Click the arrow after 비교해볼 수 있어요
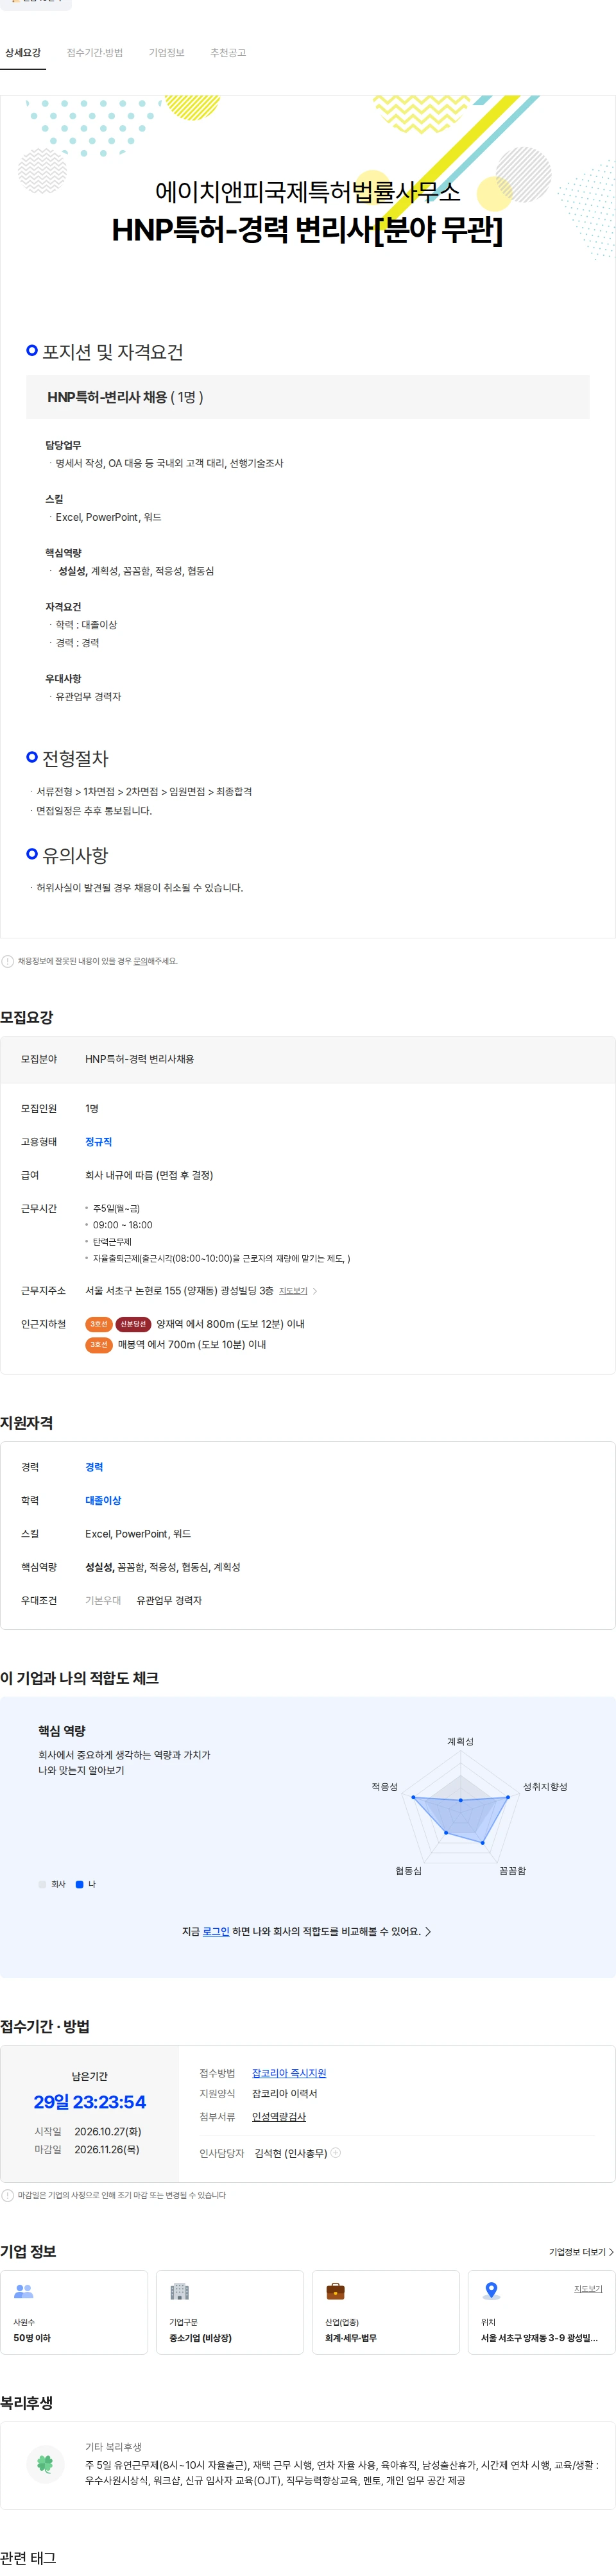Image resolution: width=616 pixels, height=2576 pixels. pyautogui.click(x=428, y=1931)
